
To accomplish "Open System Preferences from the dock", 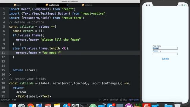I will tap(75, 105).
